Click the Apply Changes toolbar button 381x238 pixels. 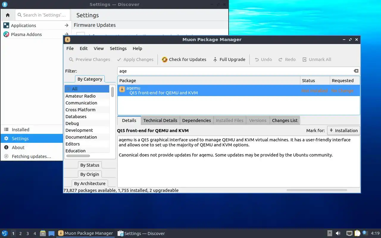[135, 59]
